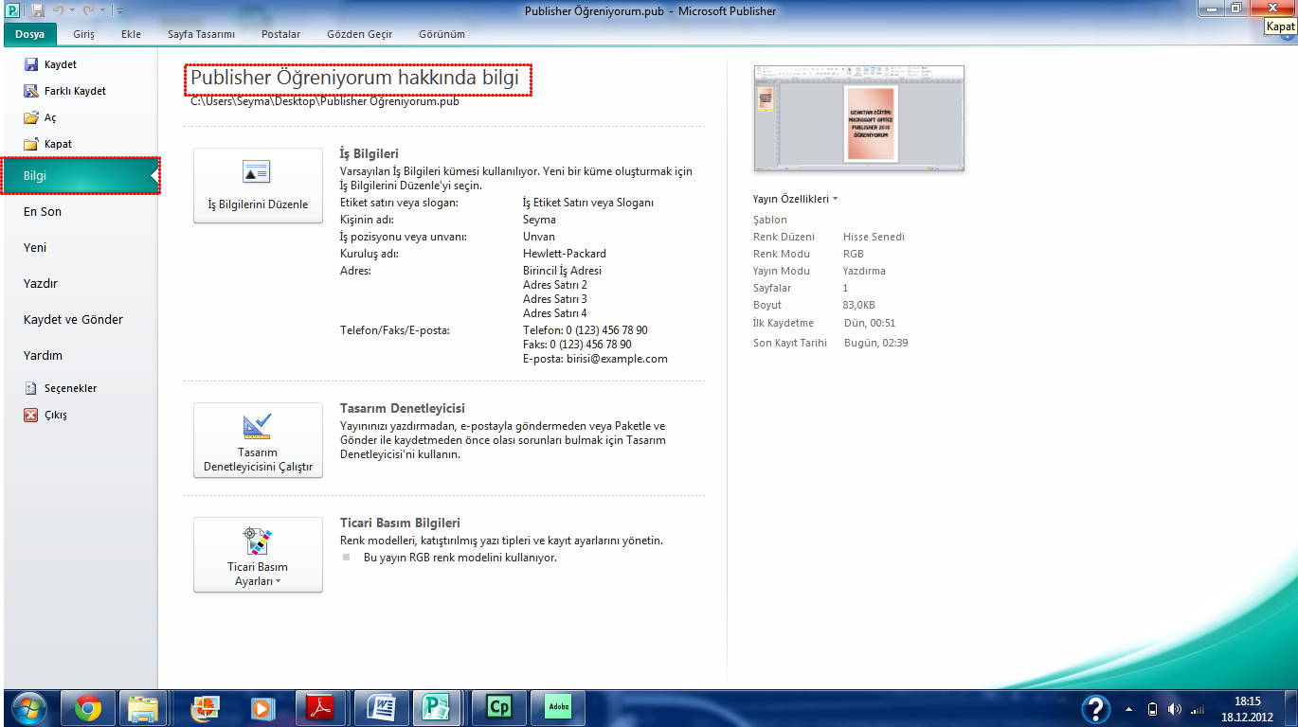Open Customize Quick Access Toolbar arrow
The width and height of the screenshot is (1298, 727).
click(x=119, y=10)
